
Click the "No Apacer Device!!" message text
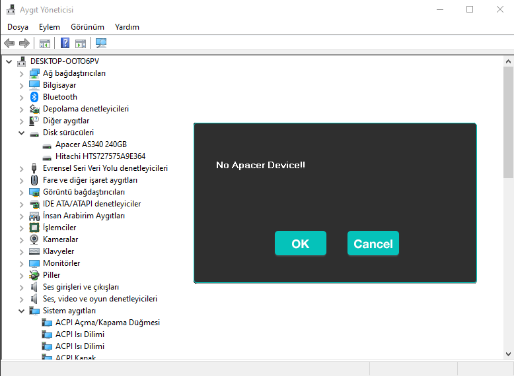pos(260,165)
